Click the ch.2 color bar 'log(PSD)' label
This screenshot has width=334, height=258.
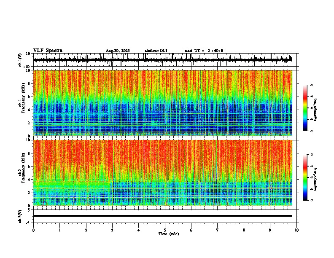(x=315, y=179)
